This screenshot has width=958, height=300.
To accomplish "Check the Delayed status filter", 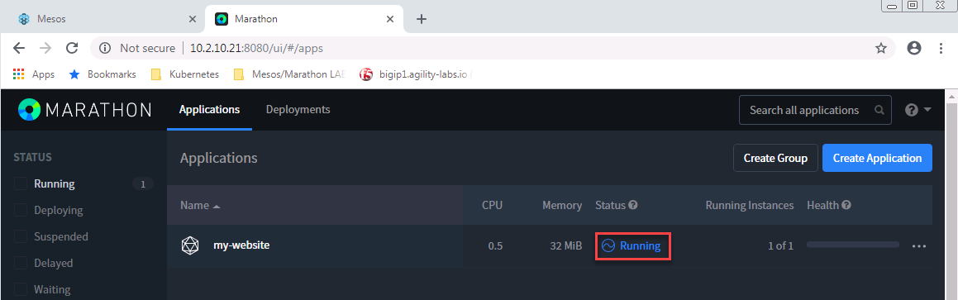I will coord(21,264).
